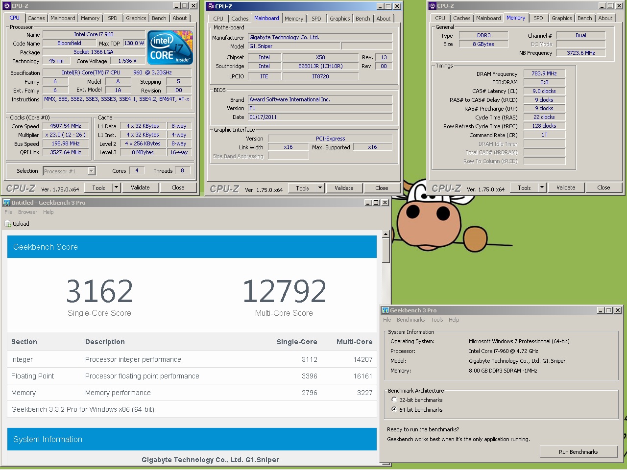Click Command Rate 1T value

click(544, 135)
